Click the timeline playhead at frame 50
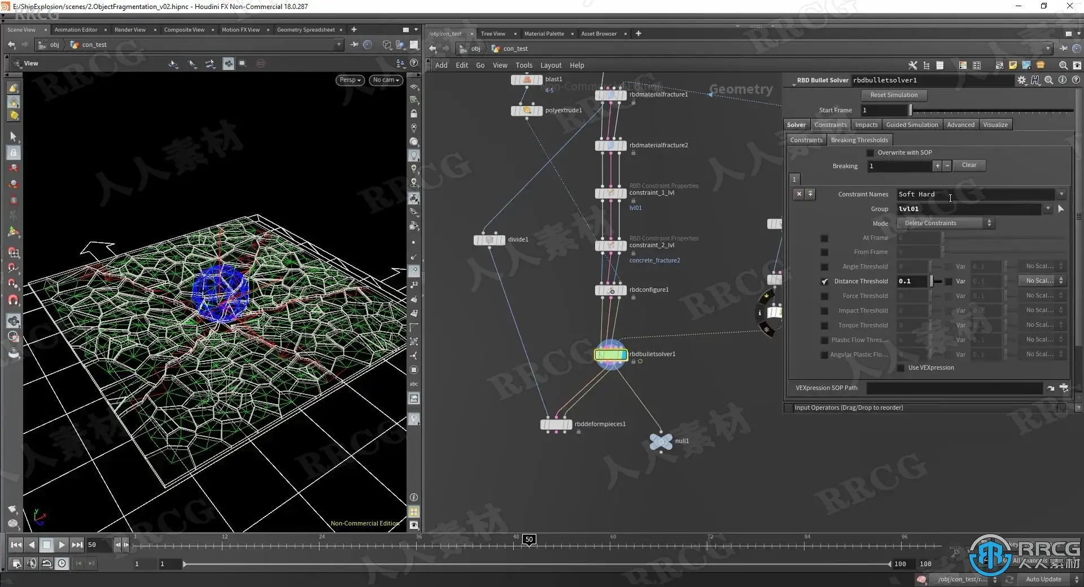The height and width of the screenshot is (587, 1084). click(529, 540)
